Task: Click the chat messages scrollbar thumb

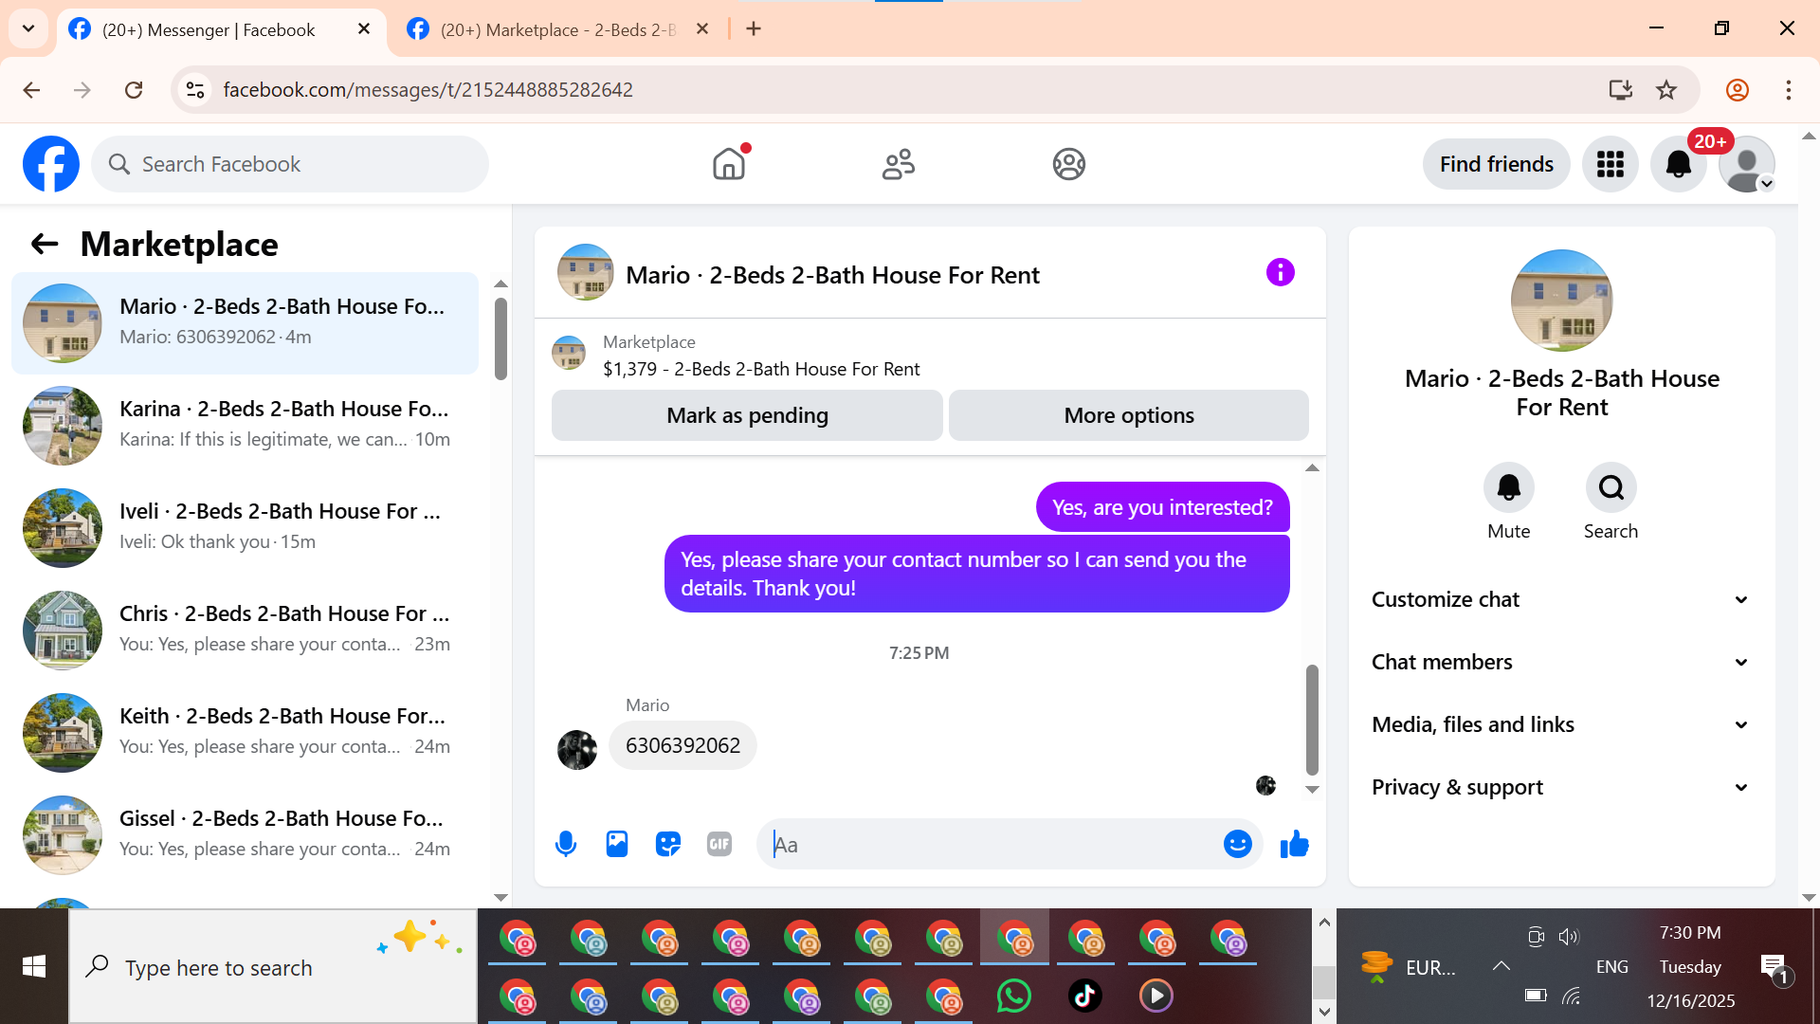Action: [x=1312, y=719]
